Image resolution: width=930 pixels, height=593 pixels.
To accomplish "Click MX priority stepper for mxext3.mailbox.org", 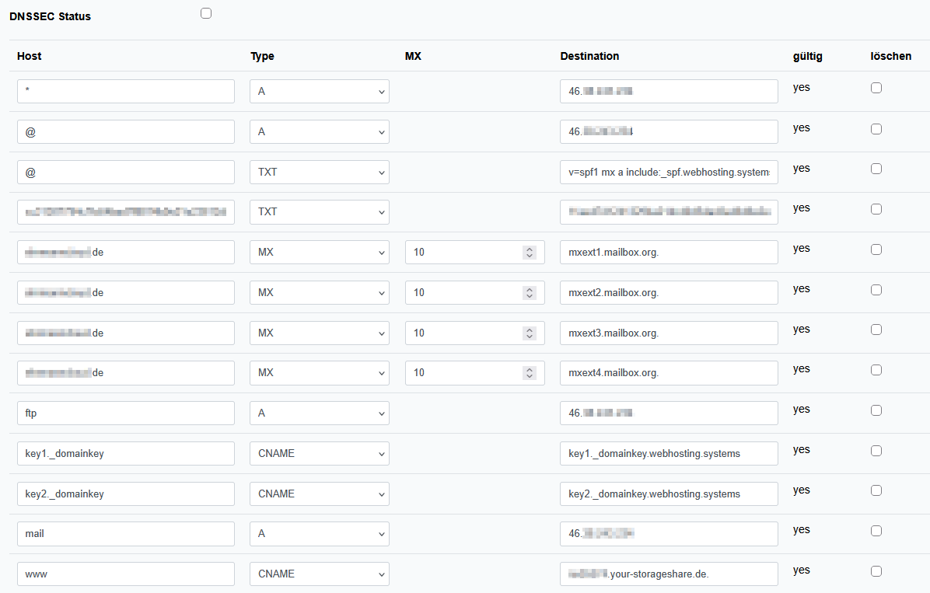I will pyautogui.click(x=530, y=333).
